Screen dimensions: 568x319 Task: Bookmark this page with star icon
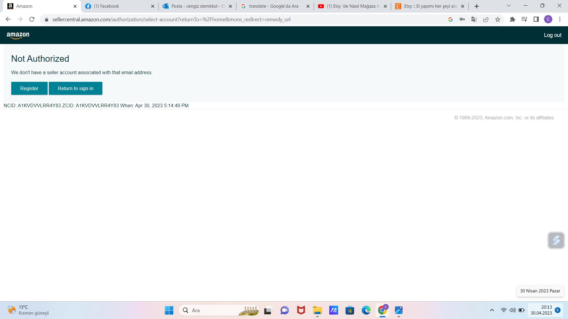(x=498, y=19)
